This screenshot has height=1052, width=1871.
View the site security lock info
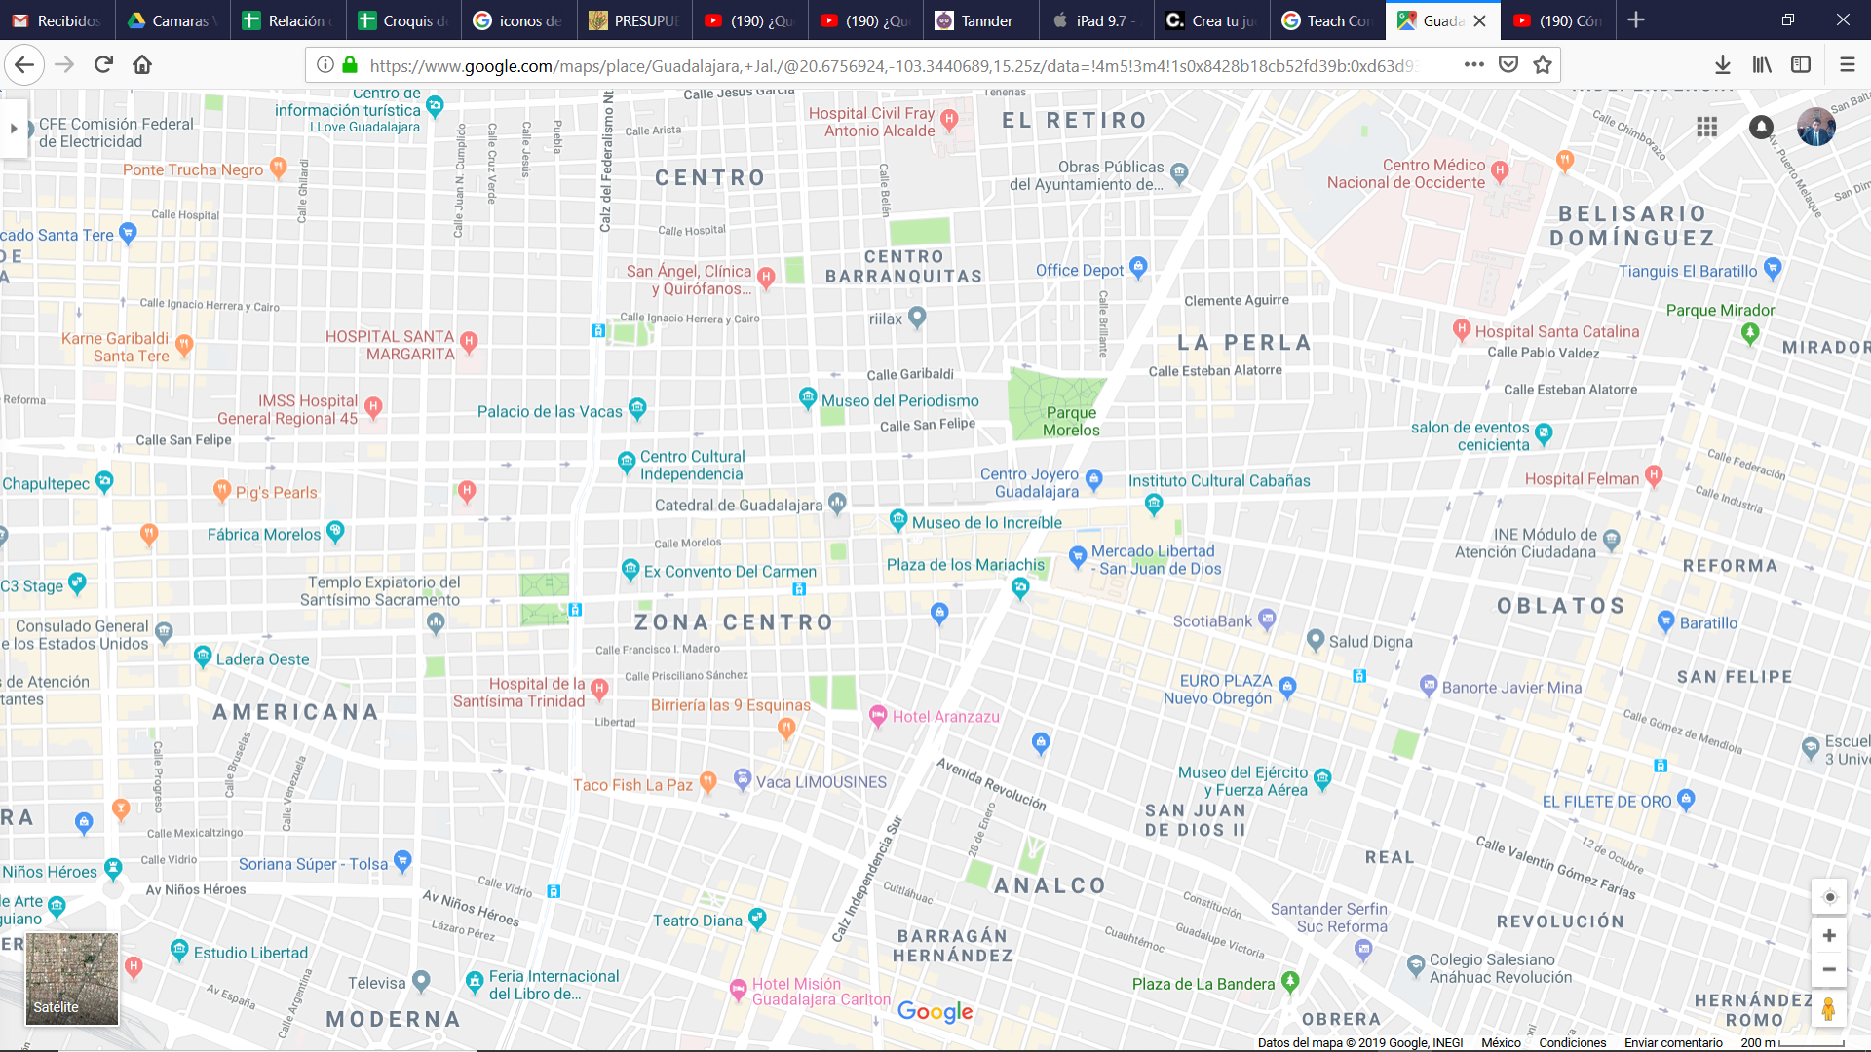(350, 65)
